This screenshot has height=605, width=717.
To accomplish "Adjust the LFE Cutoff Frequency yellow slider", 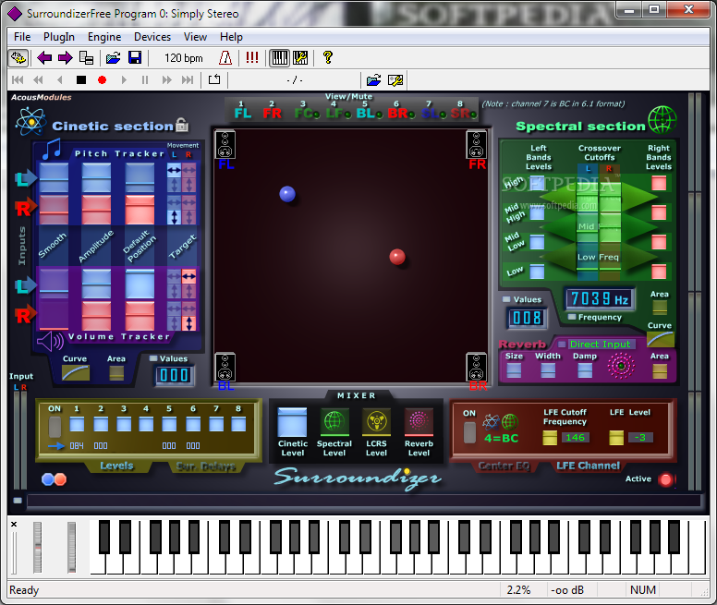I will [x=550, y=438].
